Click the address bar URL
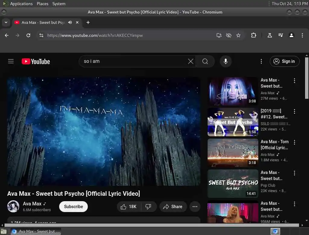The width and height of the screenshot is (309, 235). tap(95, 36)
